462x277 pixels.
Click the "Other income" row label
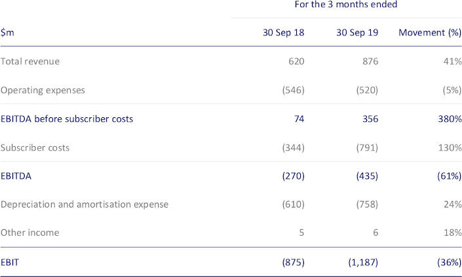29,232
